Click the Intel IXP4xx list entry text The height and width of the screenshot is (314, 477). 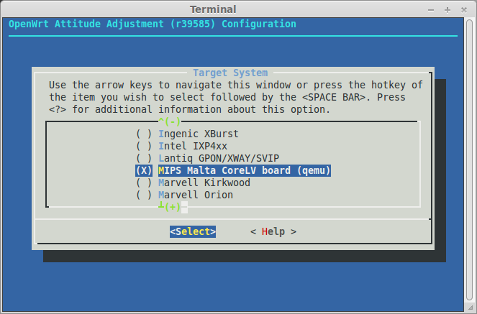click(x=193, y=146)
